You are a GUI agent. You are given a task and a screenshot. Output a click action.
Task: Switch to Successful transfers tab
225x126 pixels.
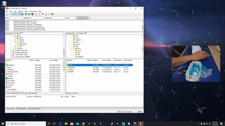point(34,108)
